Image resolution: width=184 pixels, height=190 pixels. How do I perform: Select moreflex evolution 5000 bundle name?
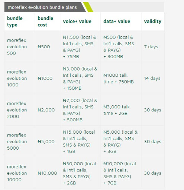17,141
